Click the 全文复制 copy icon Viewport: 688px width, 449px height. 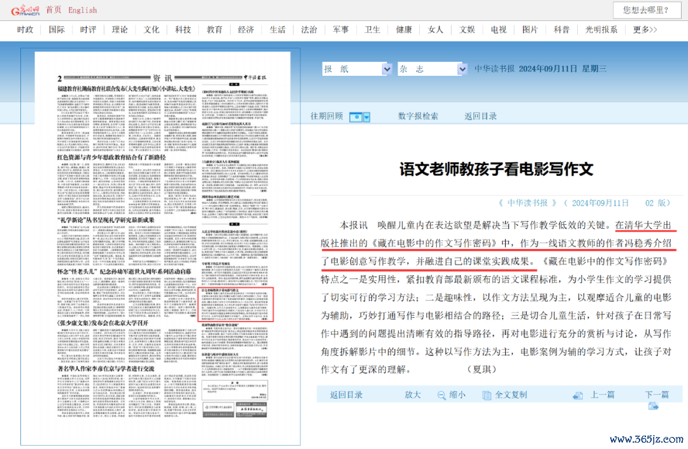click(x=487, y=396)
